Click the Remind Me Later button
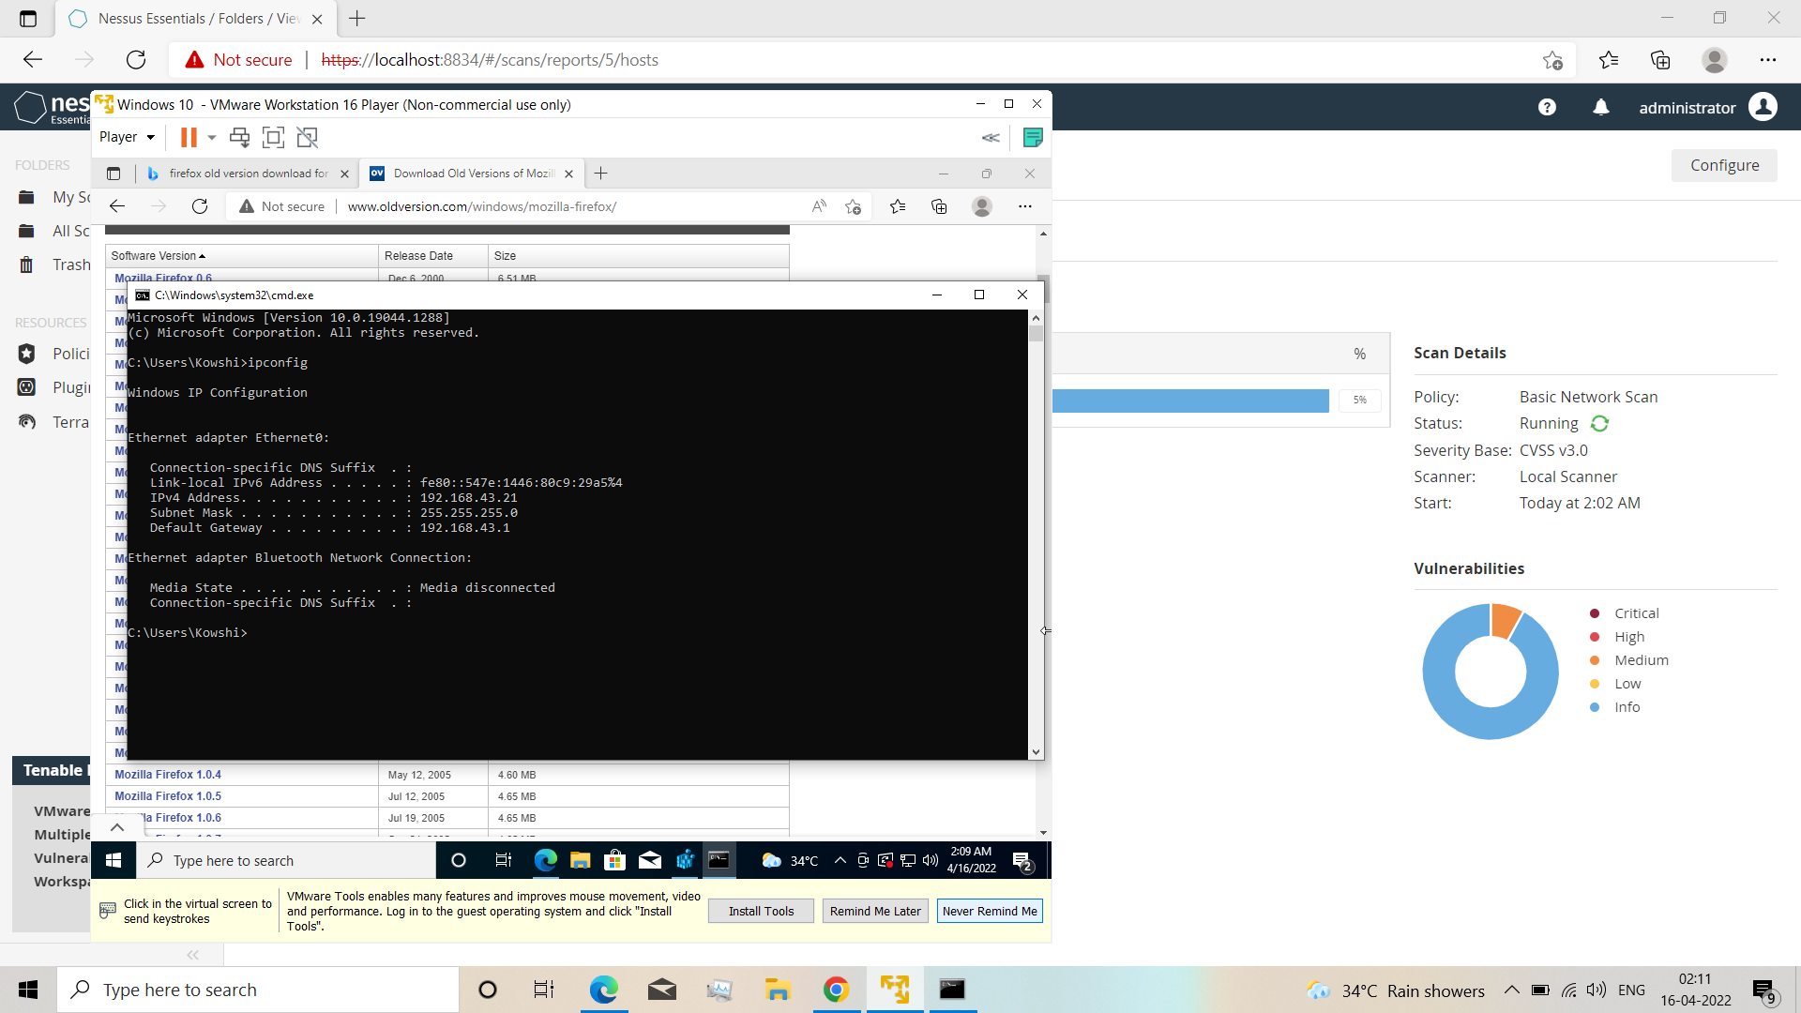 pyautogui.click(x=875, y=911)
